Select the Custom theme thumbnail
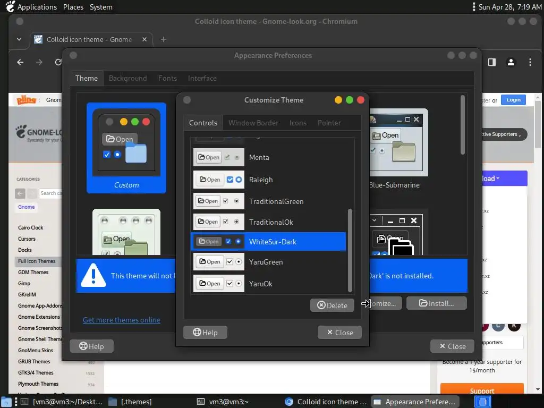Image resolution: width=544 pixels, height=408 pixels. 126,148
